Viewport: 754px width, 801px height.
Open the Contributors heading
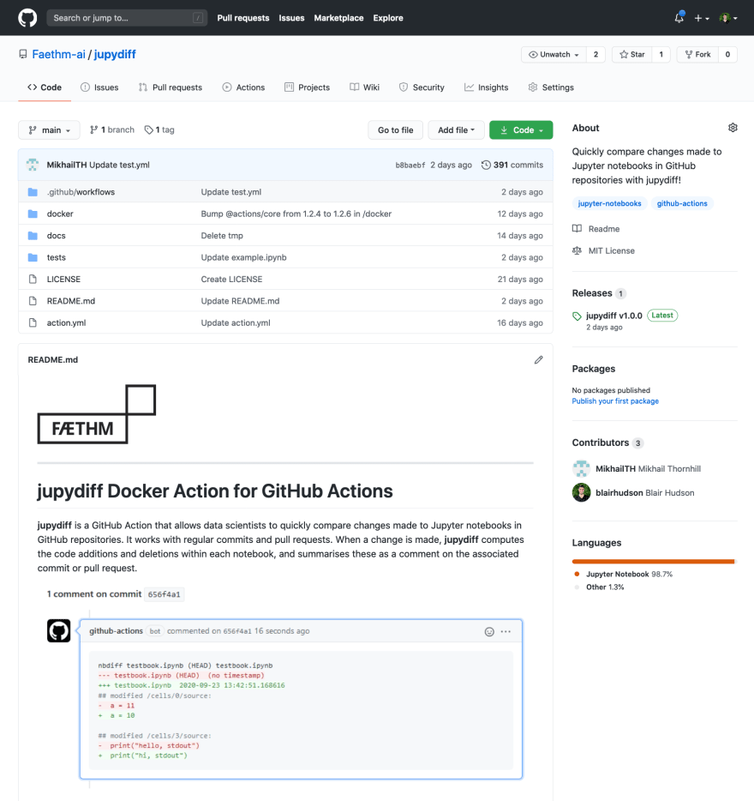[601, 443]
